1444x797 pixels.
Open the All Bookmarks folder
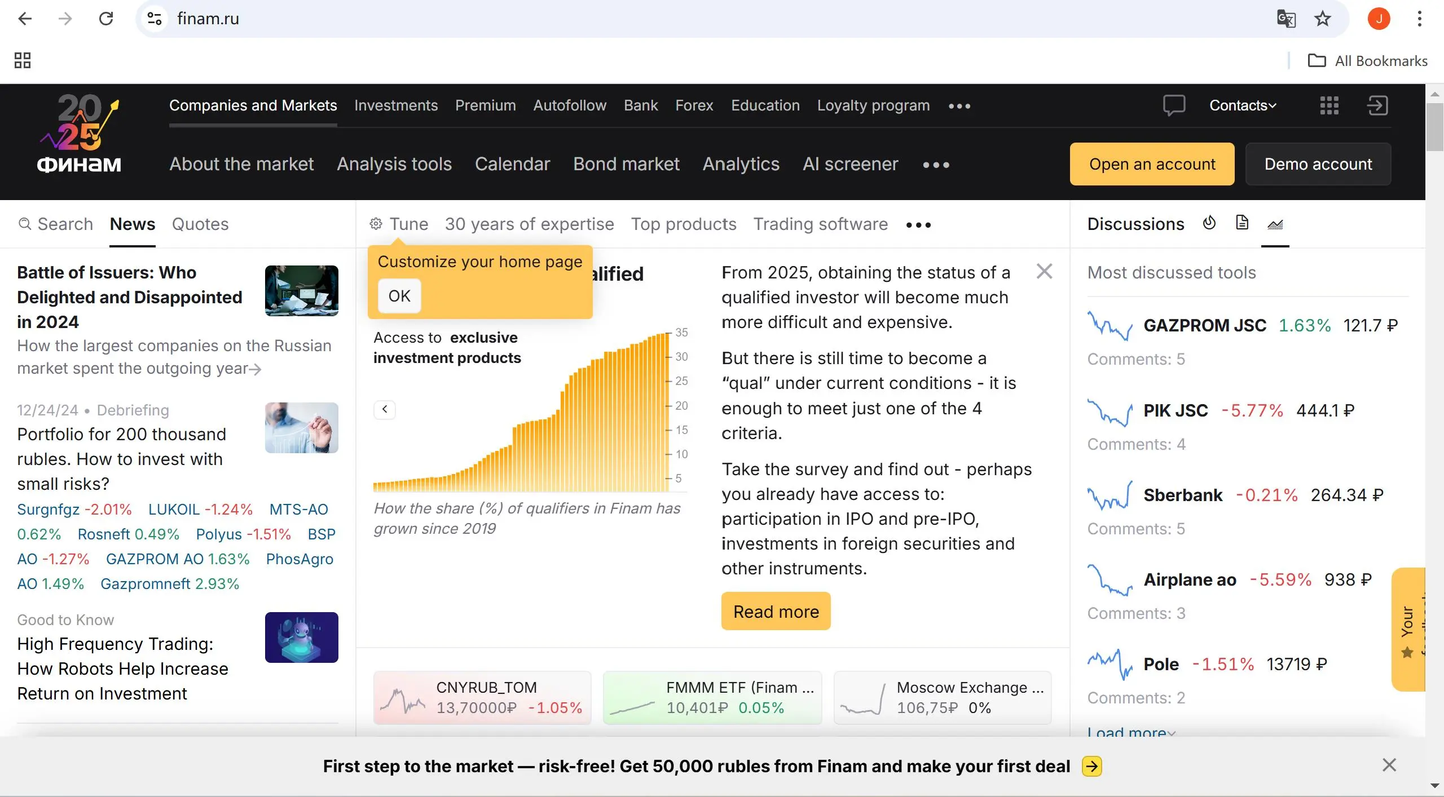tap(1368, 61)
